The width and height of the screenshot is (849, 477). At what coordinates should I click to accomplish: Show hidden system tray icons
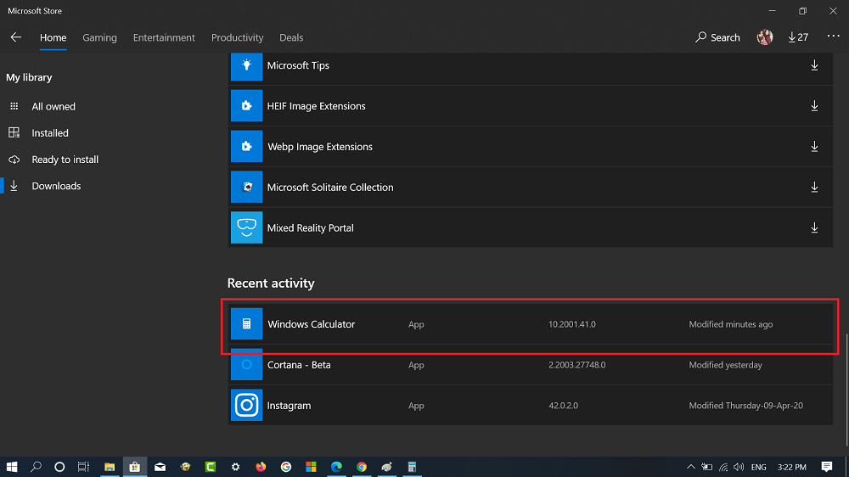[x=691, y=467]
